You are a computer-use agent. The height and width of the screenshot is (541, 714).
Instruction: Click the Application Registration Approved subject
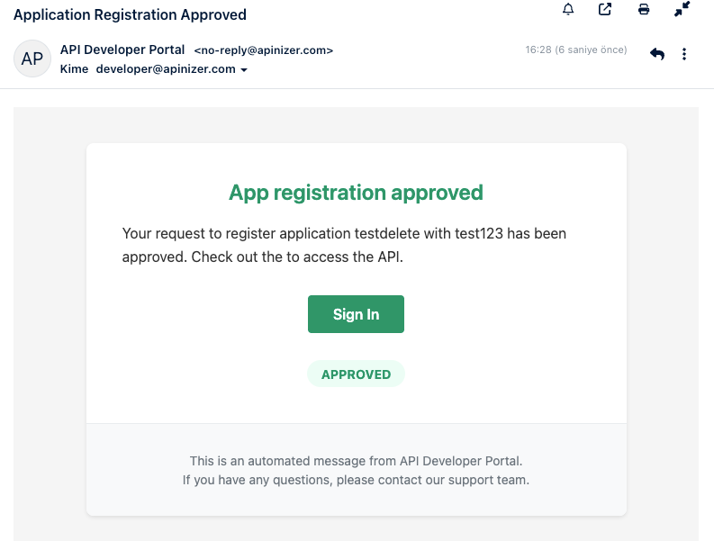pos(130,14)
